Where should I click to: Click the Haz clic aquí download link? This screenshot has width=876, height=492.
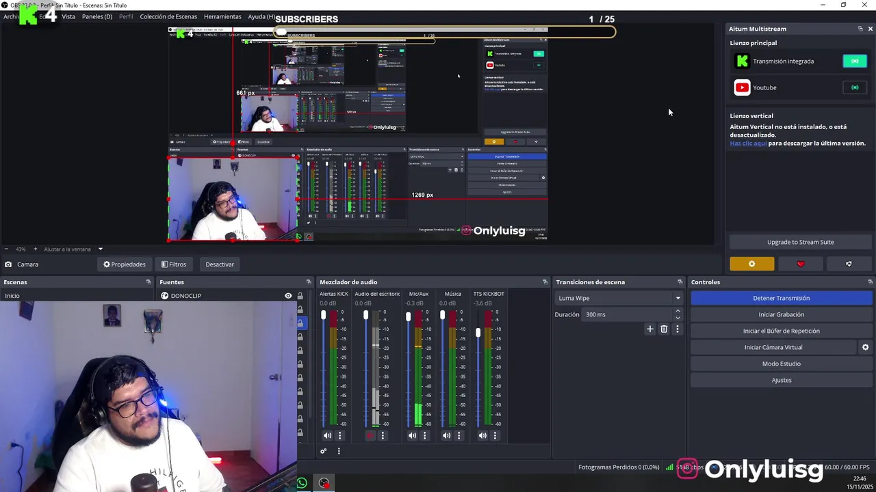(x=748, y=143)
